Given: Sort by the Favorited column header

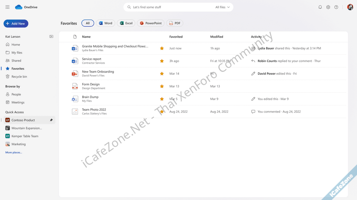Looking at the screenshot, I should coord(176,37).
